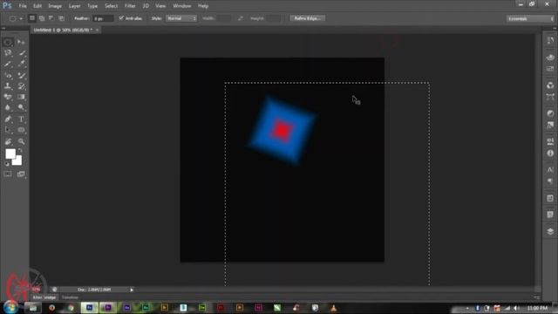
Task: Click the Doc size status text
Action: pos(94,290)
